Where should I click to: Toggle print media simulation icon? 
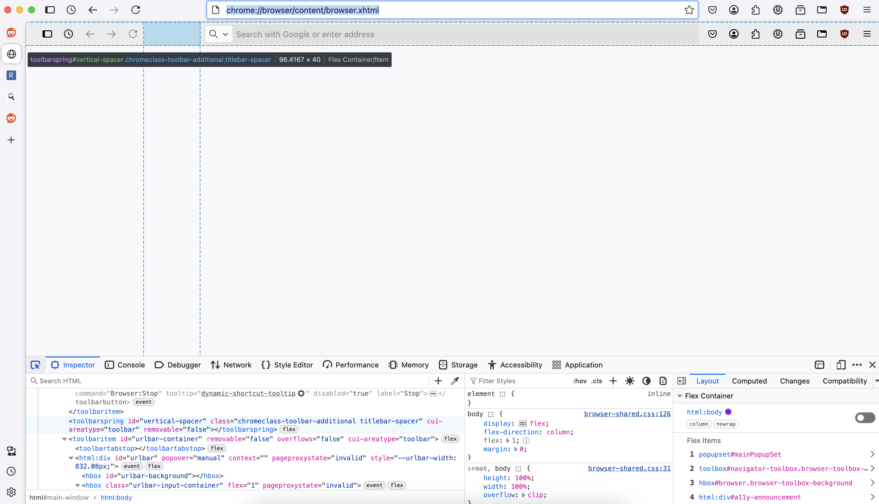tap(663, 381)
